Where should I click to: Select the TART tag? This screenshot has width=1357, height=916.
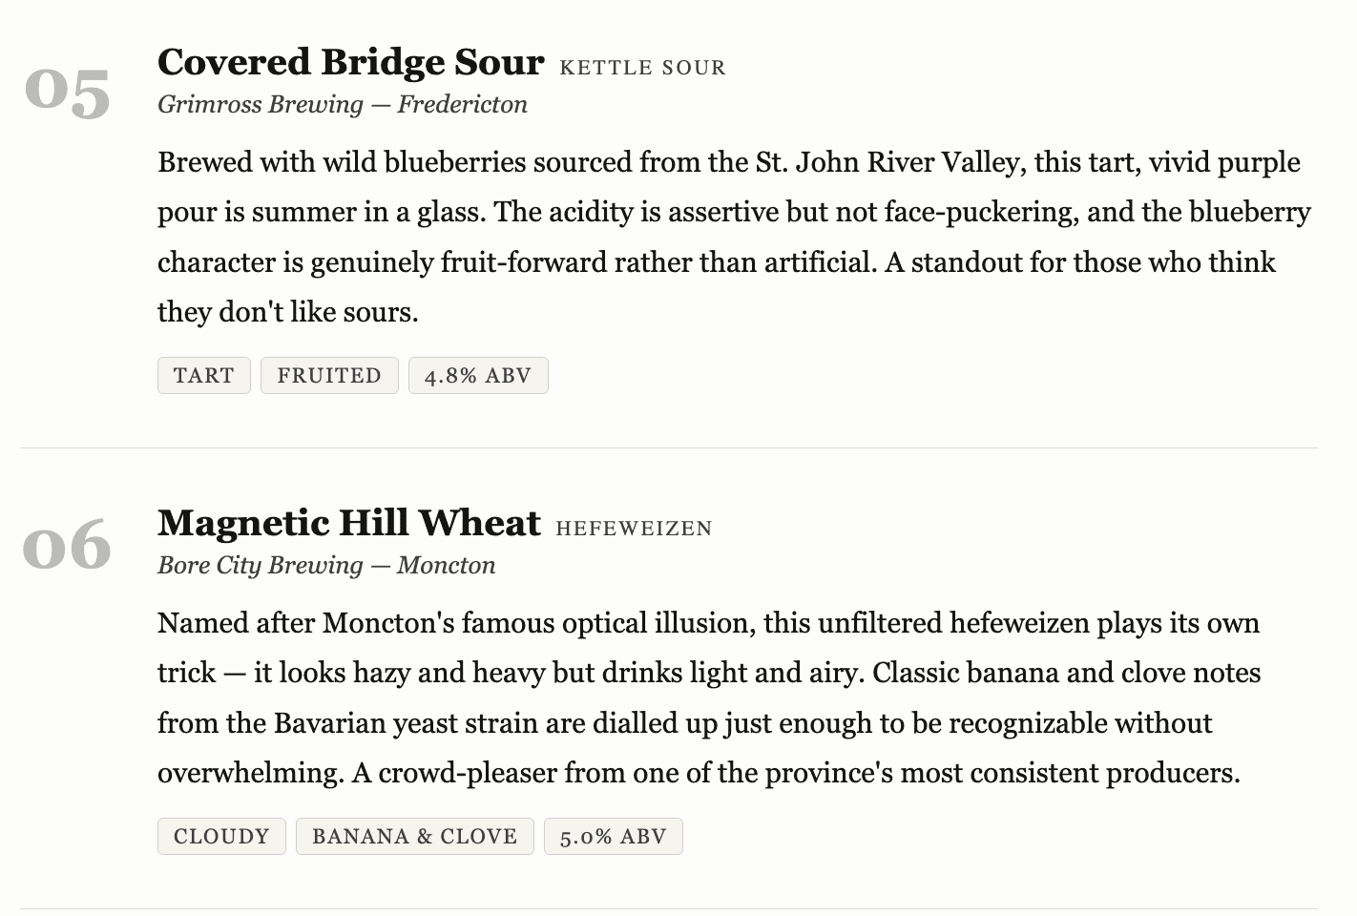[203, 376]
